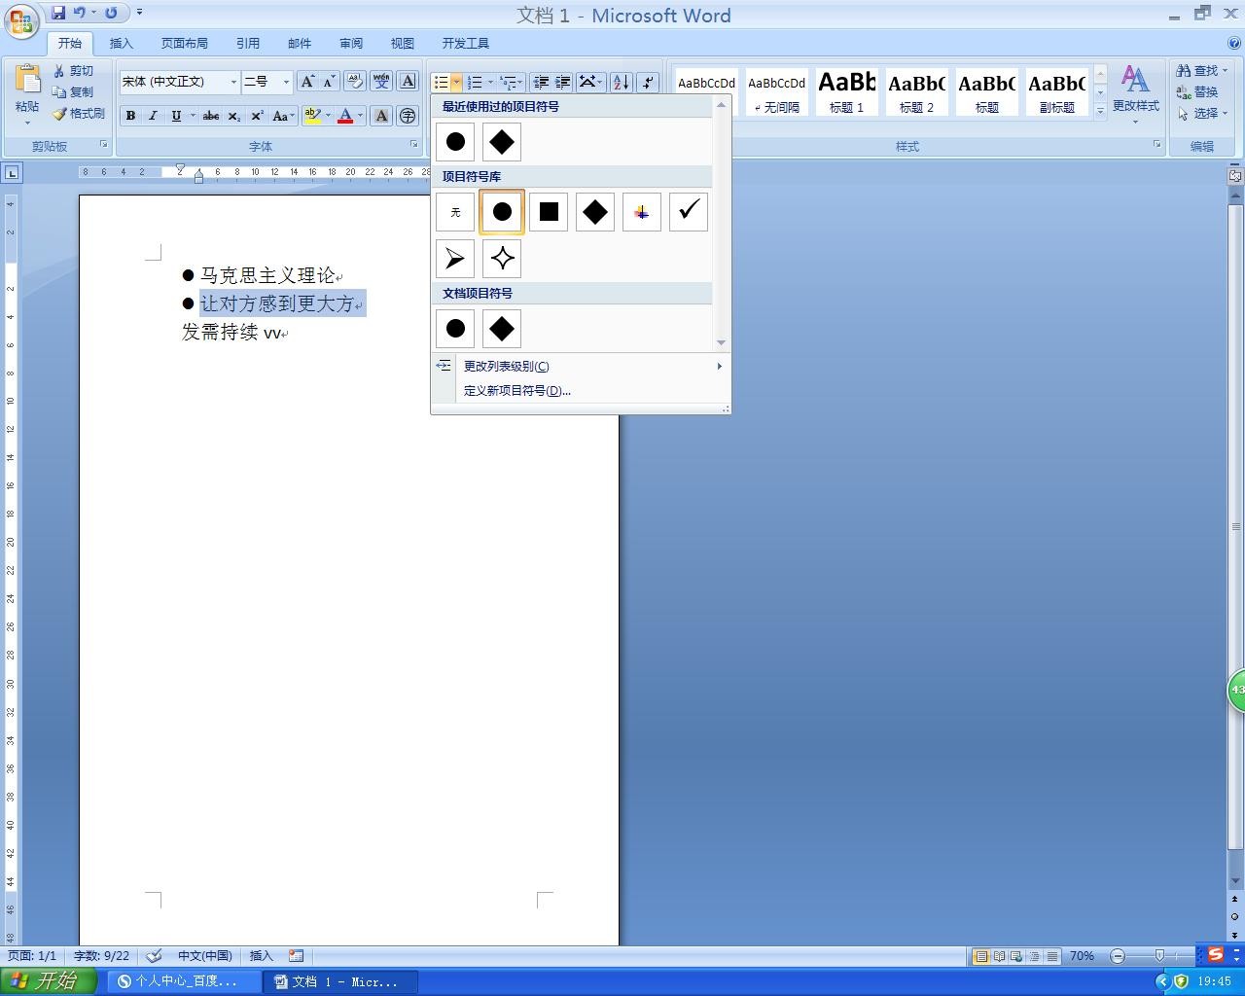
Task: Apply the red font color
Action: [345, 116]
